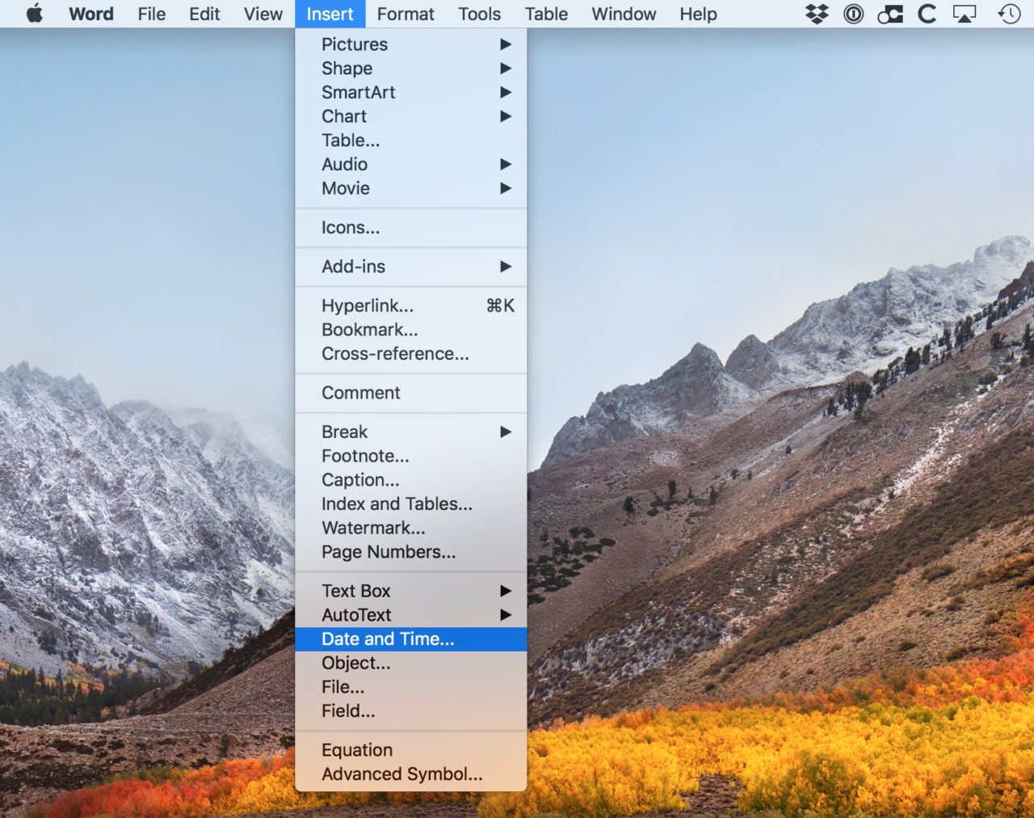
Task: Expand the Shape submenu
Action: (411, 69)
